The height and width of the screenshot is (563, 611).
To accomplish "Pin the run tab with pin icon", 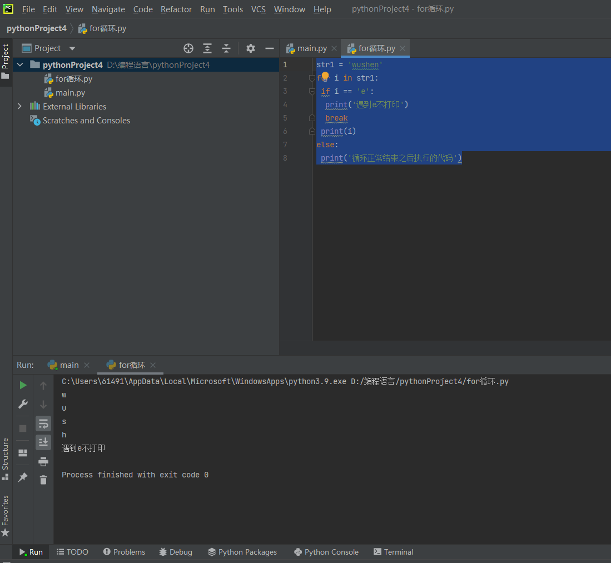I will (x=23, y=477).
